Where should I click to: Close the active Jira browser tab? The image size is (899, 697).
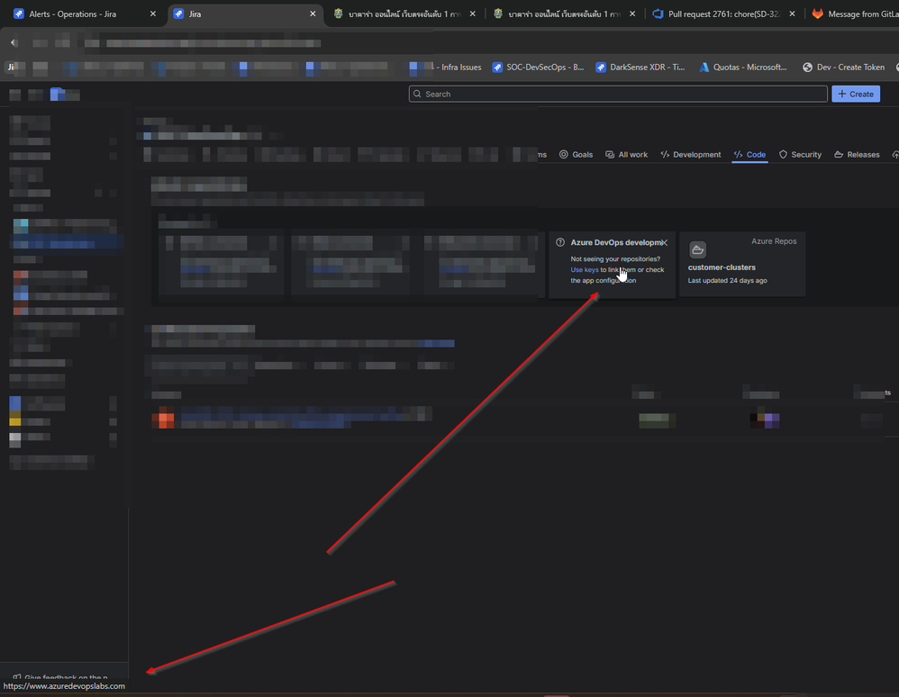click(x=313, y=14)
